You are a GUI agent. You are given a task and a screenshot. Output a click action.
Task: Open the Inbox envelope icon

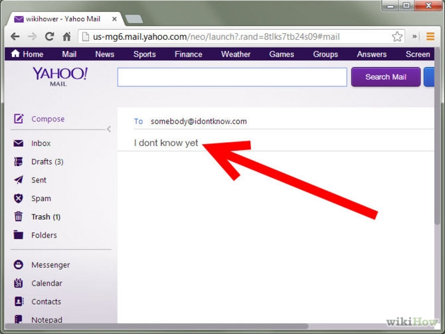pyautogui.click(x=19, y=143)
